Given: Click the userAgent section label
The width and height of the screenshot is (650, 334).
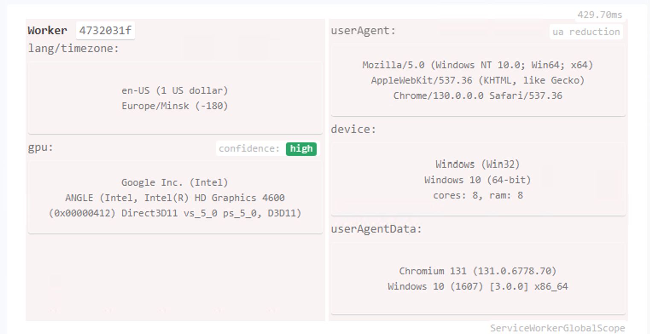Looking at the screenshot, I should pos(363,31).
